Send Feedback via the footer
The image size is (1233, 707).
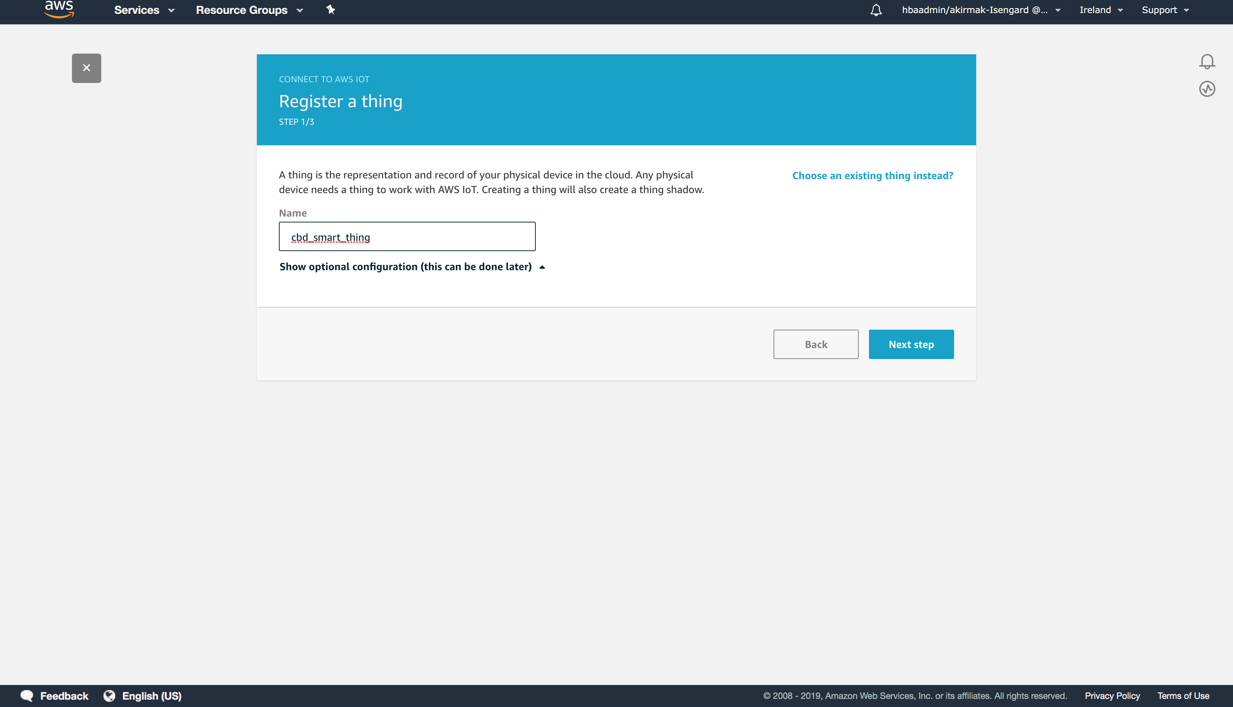[x=64, y=696]
